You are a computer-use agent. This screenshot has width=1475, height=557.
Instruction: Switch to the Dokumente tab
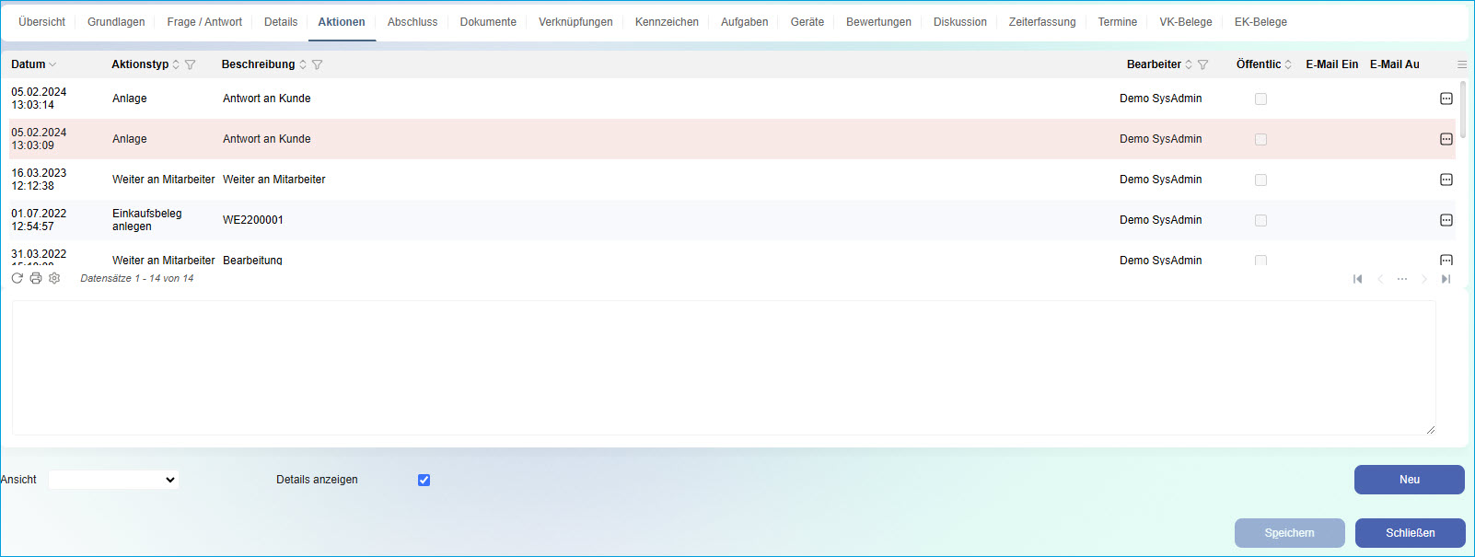point(488,22)
